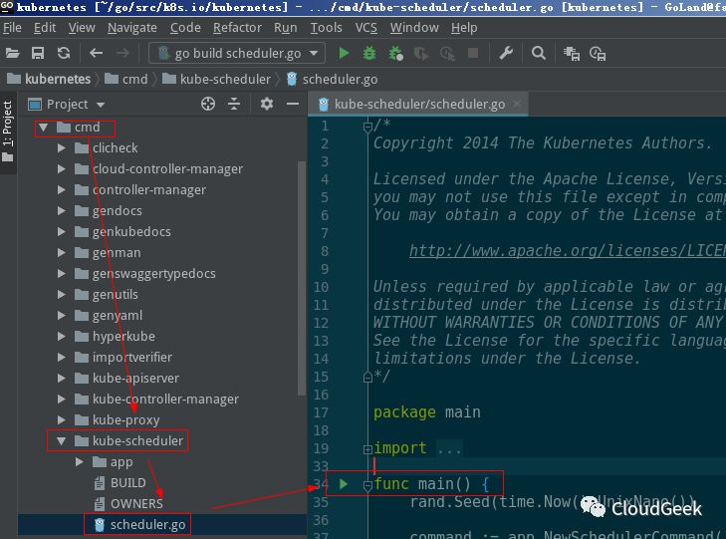Open the Code menu
Viewport: 726px width, 539px height.
pos(185,28)
